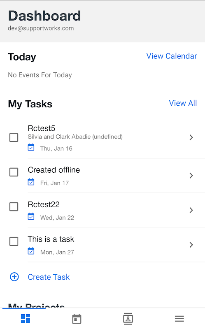The height and width of the screenshot is (329, 205).
Task: Tick the Rctest22 task checkbox
Action: point(14,207)
